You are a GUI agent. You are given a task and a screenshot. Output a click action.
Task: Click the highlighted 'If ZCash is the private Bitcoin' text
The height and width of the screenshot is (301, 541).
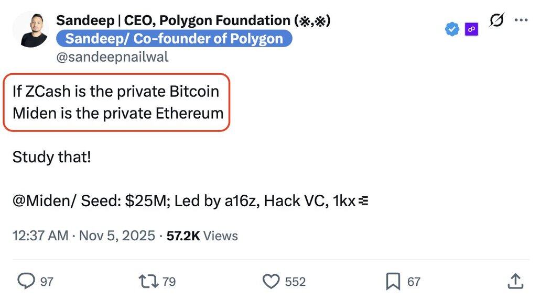click(116, 91)
